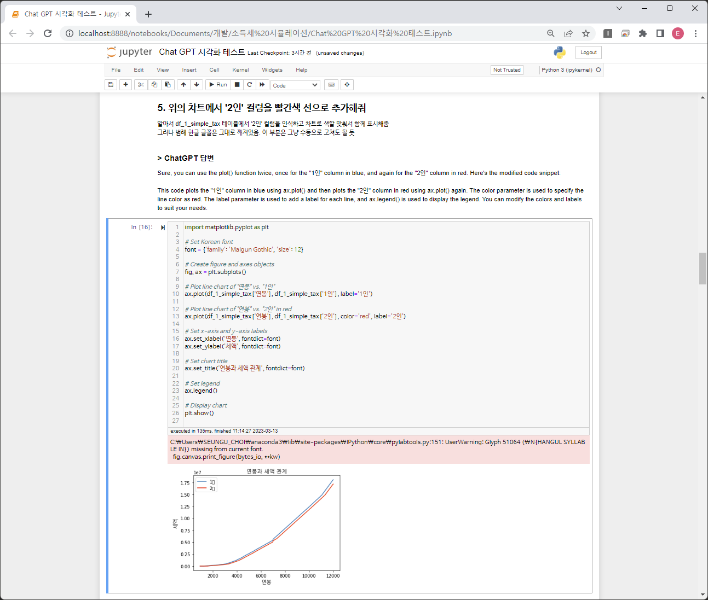Screen dimensions: 708x600
Task: Insert cell below with plus icon
Action: click(126, 85)
